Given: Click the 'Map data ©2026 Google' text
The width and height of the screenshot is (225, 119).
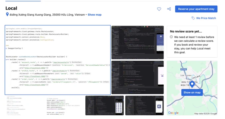Looking at the screenshot, I should click(205, 114).
